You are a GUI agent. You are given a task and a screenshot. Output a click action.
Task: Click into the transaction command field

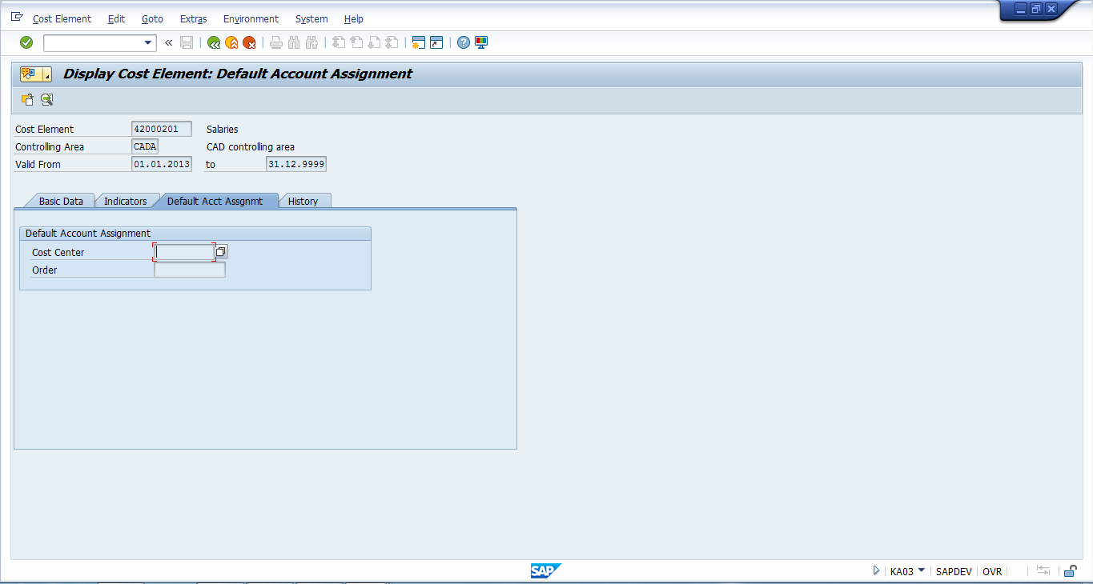click(93, 43)
